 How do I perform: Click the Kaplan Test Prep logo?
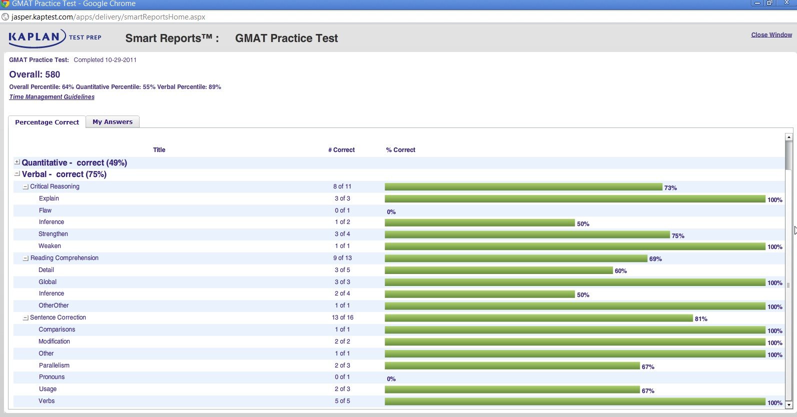click(x=55, y=38)
